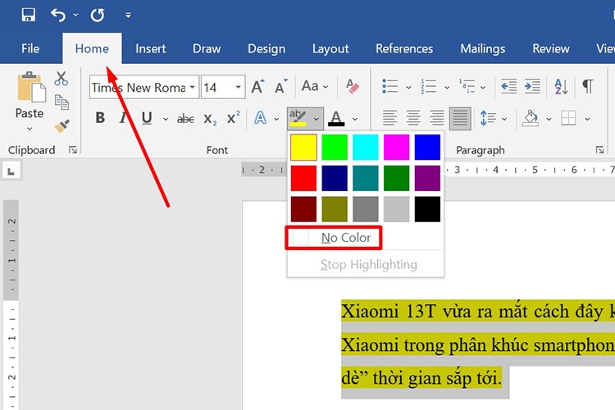The height and width of the screenshot is (410, 615).
Task: Toggle Underline formatting
Action: coord(147,118)
